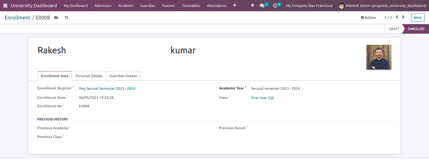Click the discard changes undo icon
Screen dimensions: 429x160
(x=66, y=18)
